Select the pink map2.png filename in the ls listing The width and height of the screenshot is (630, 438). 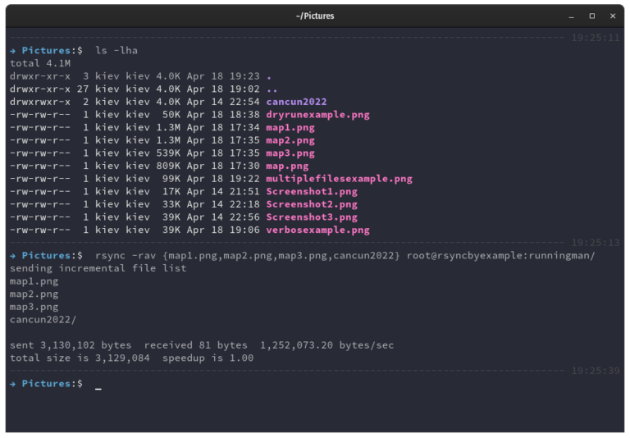[x=290, y=140]
